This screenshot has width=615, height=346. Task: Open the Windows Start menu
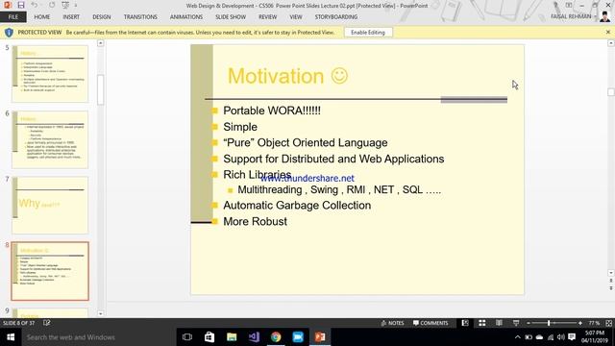pyautogui.click(x=11, y=337)
